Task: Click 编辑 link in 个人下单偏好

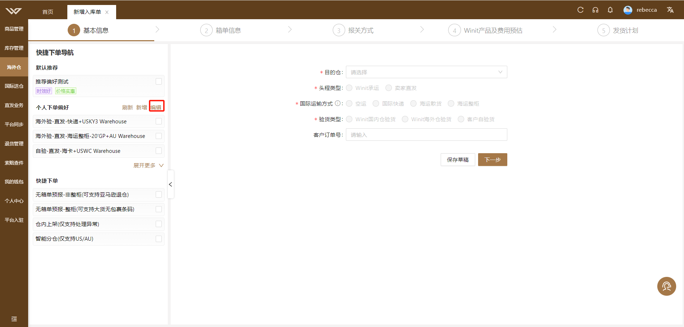Action: click(x=156, y=107)
